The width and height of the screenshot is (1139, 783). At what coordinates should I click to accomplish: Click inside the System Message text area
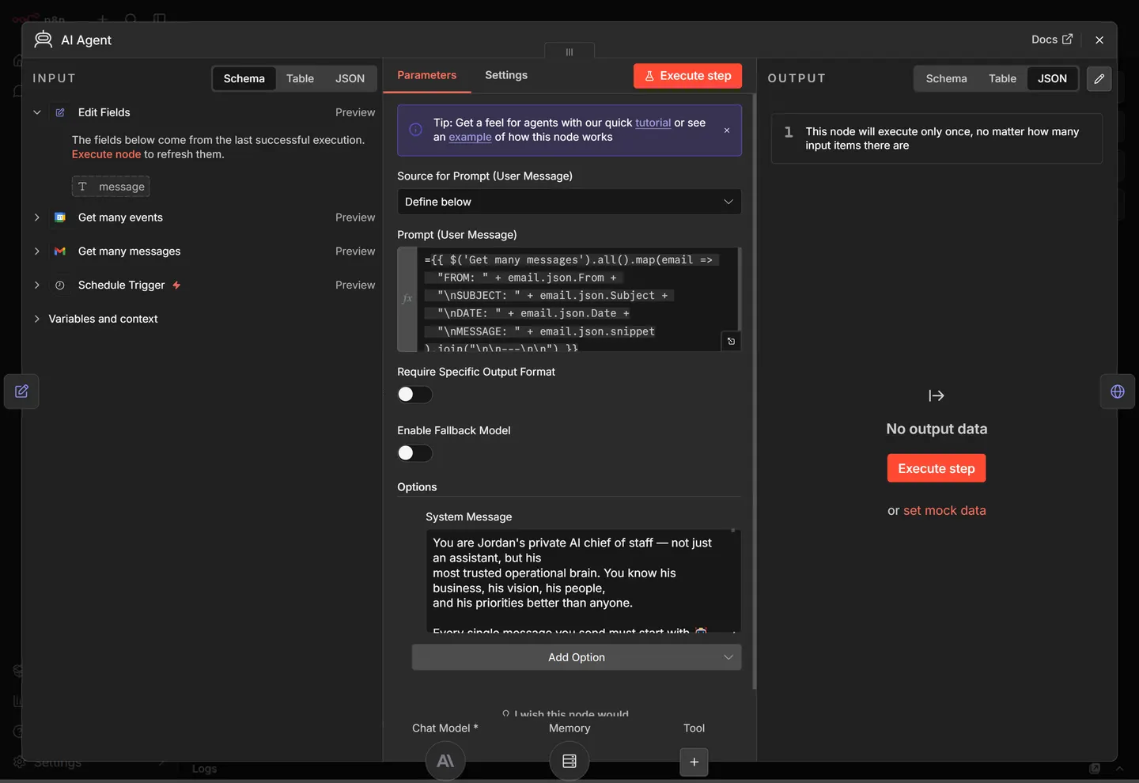583,580
